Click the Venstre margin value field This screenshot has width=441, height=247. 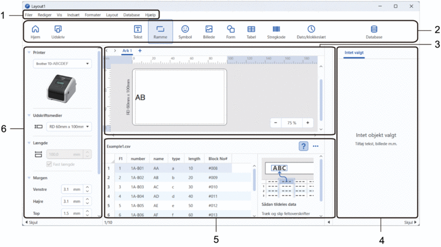tap(72, 189)
